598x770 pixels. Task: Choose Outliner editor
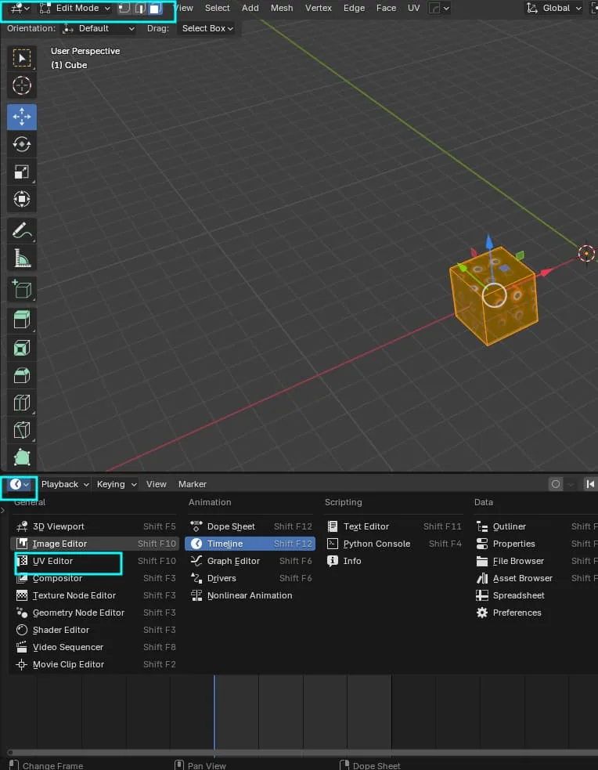pyautogui.click(x=535, y=526)
